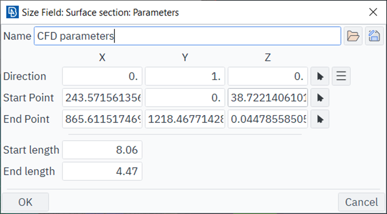
Task: Edit the End Point X value
Action: coord(102,119)
